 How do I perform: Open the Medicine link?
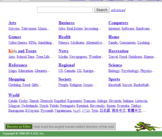click(77, 43)
